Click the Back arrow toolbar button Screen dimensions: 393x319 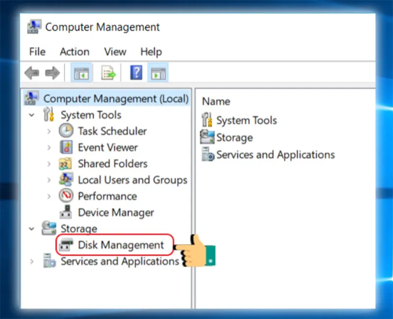point(32,73)
